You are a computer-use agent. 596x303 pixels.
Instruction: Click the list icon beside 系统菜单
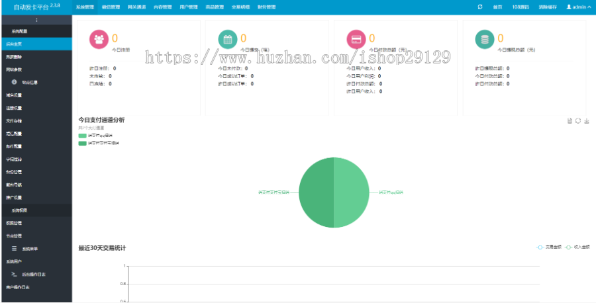pos(14,248)
